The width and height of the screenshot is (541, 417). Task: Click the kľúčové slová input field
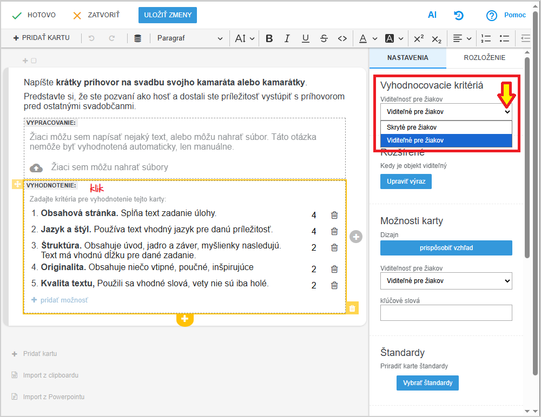[x=446, y=313]
